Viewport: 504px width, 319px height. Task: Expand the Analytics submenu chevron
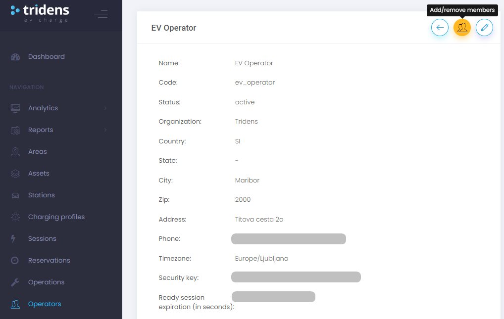click(105, 108)
